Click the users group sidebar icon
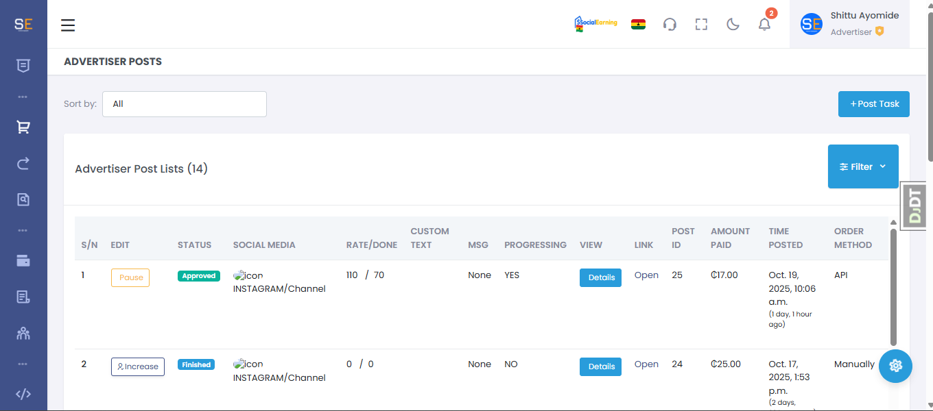 pyautogui.click(x=23, y=334)
